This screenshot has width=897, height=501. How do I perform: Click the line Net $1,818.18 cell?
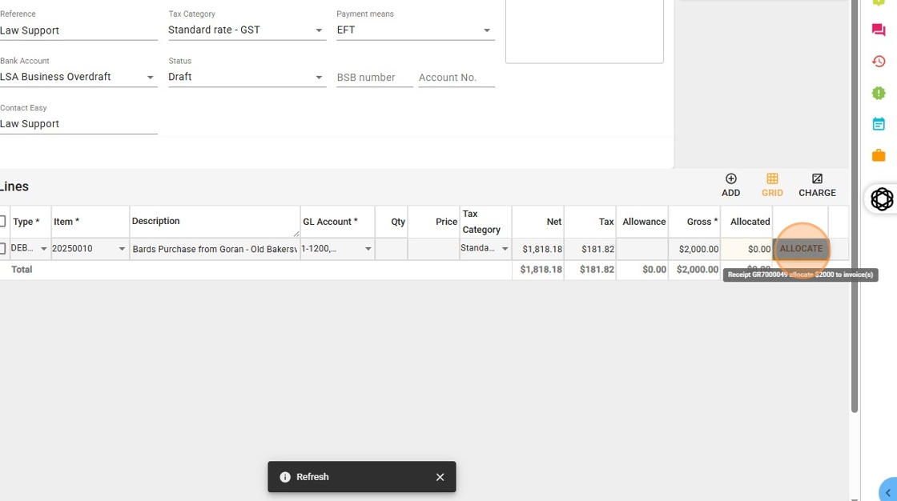click(x=537, y=249)
